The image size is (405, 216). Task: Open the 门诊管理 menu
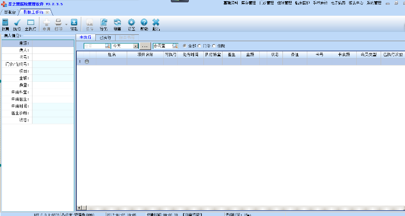point(267,3)
